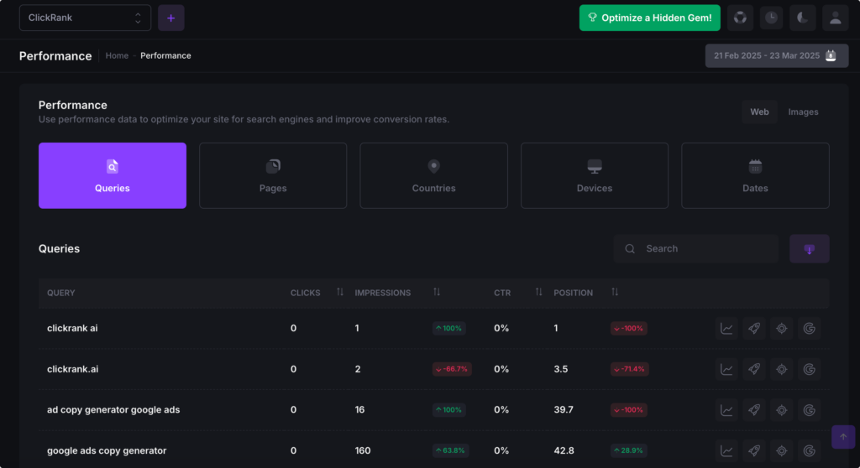Click the -66.7% impressions change badge
860x468 pixels.
click(452, 369)
